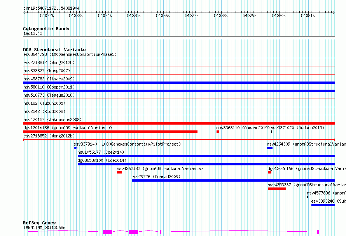The height and width of the screenshot is (236, 346).
Task: Click the first TARM1 exon block near 54074k
Action: (x=107, y=232)
